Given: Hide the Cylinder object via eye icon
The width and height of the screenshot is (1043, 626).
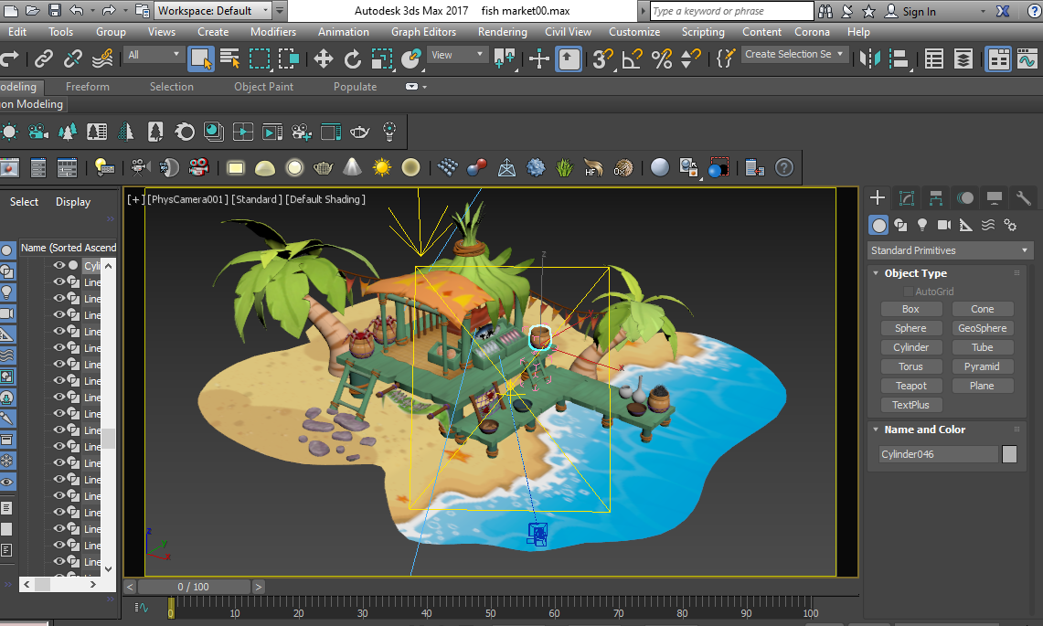Looking at the screenshot, I should tap(59, 266).
